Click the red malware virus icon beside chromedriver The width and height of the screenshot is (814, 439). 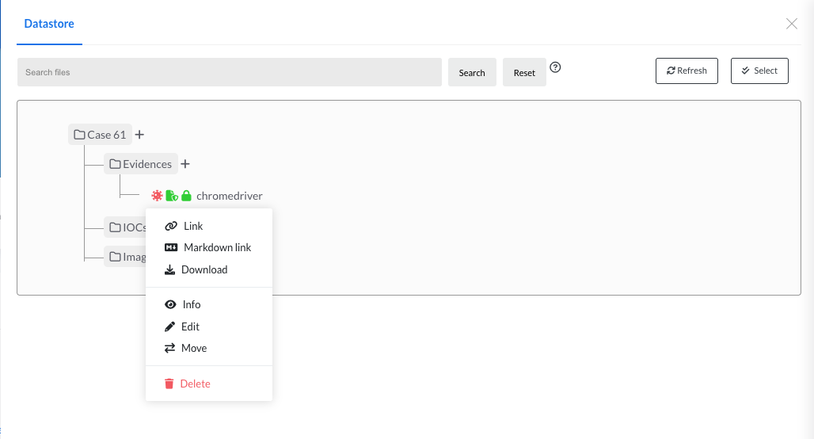[x=157, y=196]
